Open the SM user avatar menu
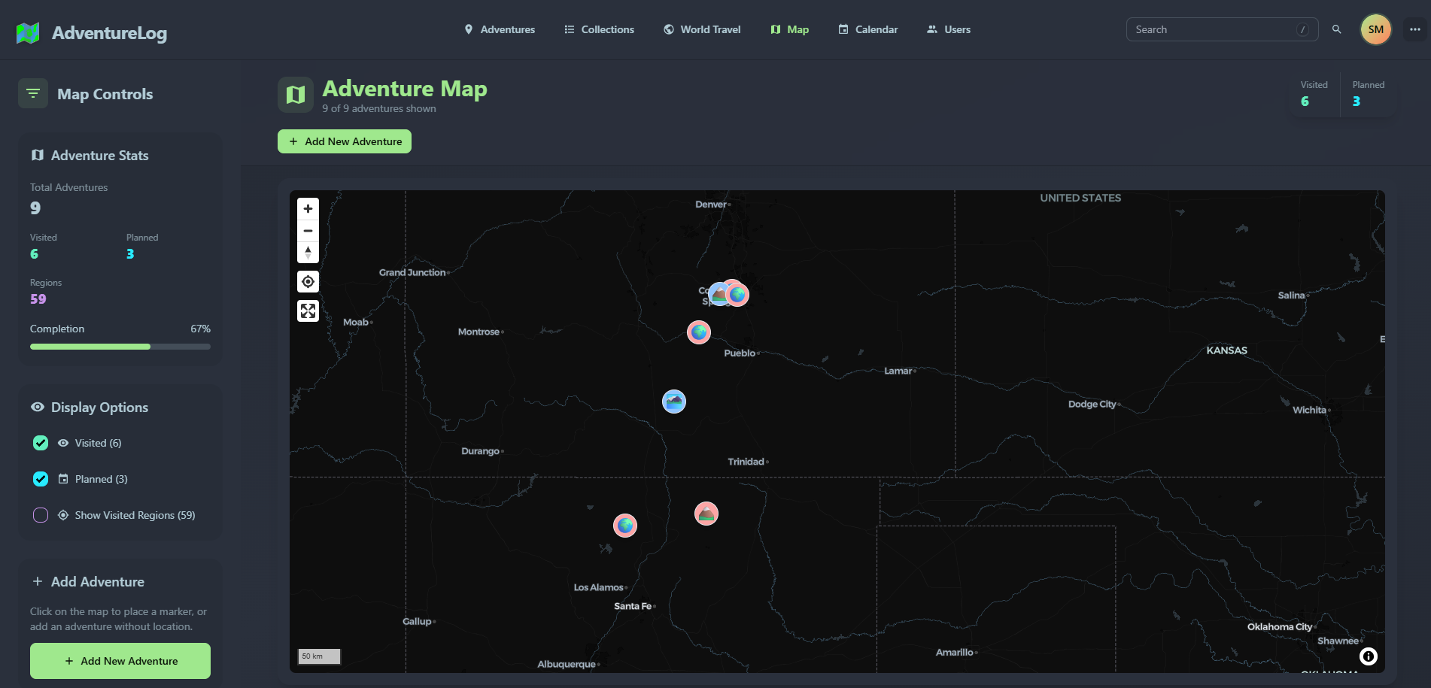1431x688 pixels. (1375, 29)
